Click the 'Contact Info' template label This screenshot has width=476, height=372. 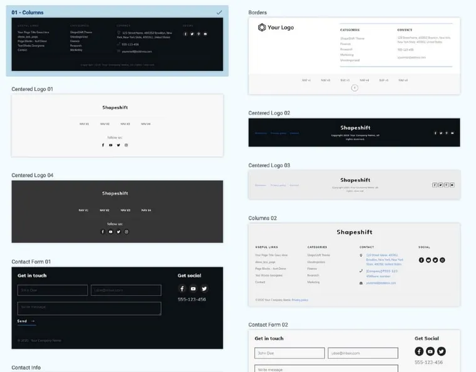tap(26, 368)
